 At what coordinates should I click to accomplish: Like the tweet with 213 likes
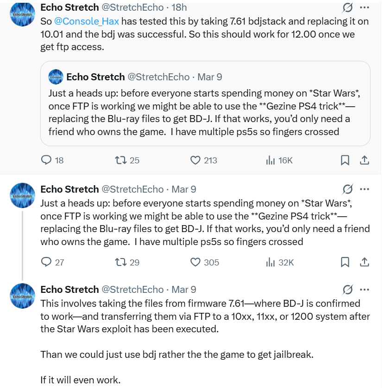click(195, 160)
